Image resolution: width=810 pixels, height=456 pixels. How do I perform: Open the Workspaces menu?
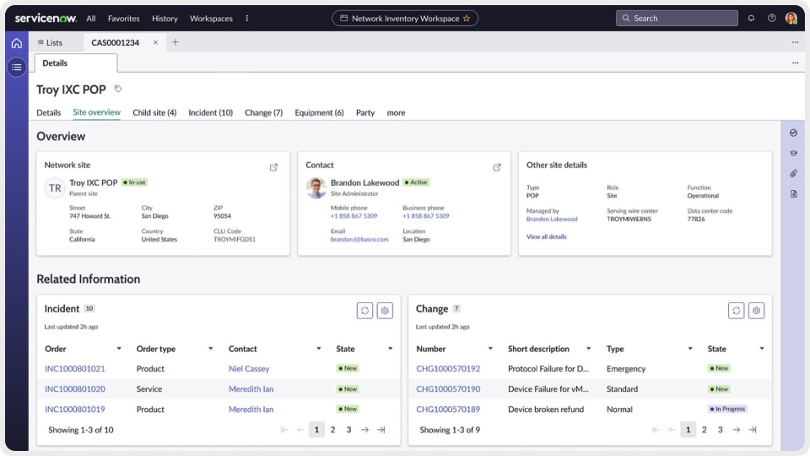click(211, 19)
